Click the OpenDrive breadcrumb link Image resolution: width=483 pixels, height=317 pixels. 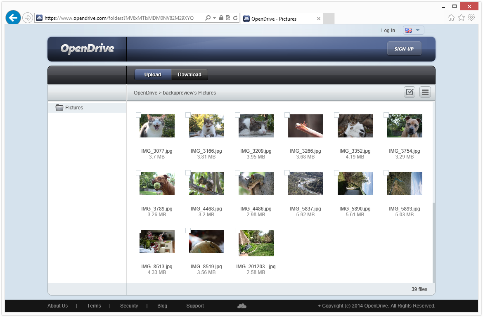(145, 93)
